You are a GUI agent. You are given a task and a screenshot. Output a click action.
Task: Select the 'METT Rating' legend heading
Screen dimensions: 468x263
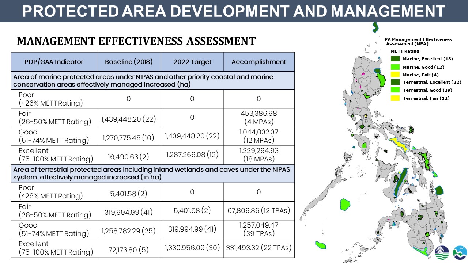[x=405, y=51]
